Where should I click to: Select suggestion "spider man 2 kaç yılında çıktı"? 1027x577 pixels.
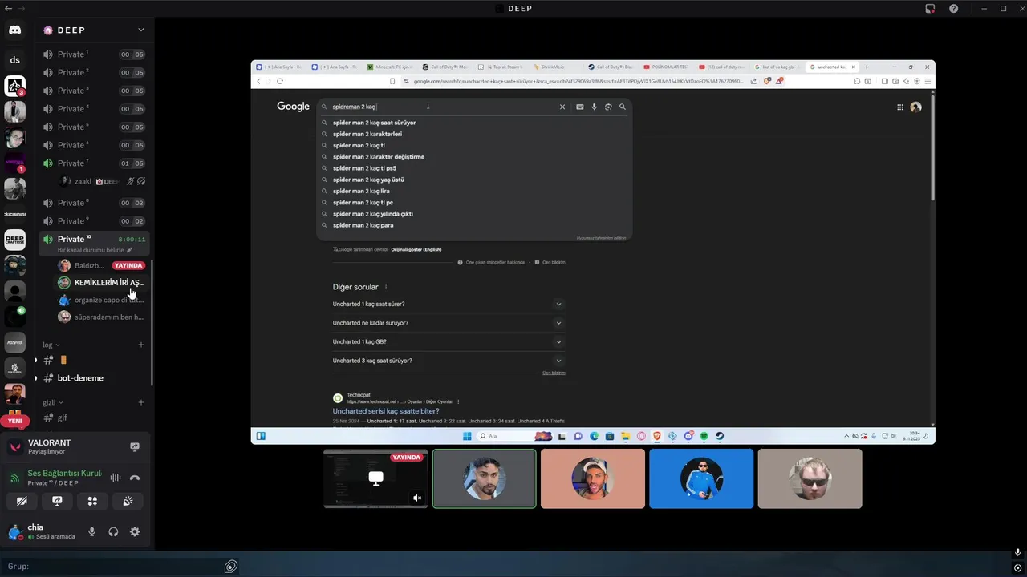tap(373, 214)
